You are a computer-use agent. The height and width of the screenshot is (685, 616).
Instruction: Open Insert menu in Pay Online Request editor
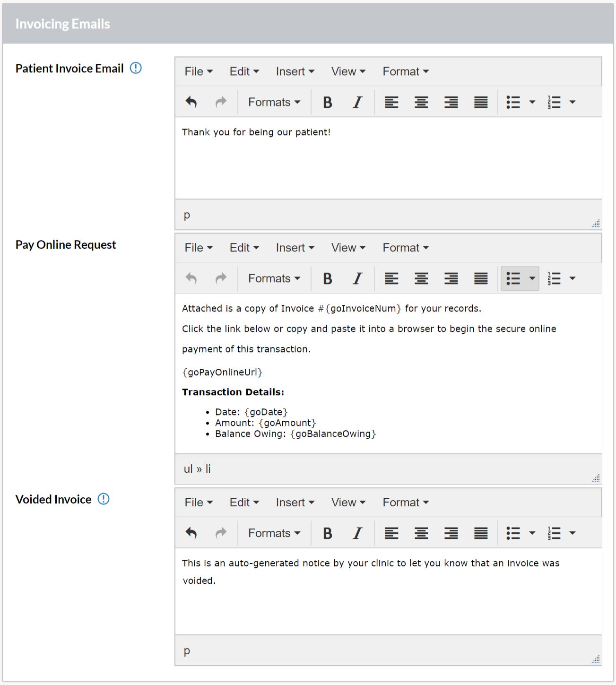pos(295,248)
